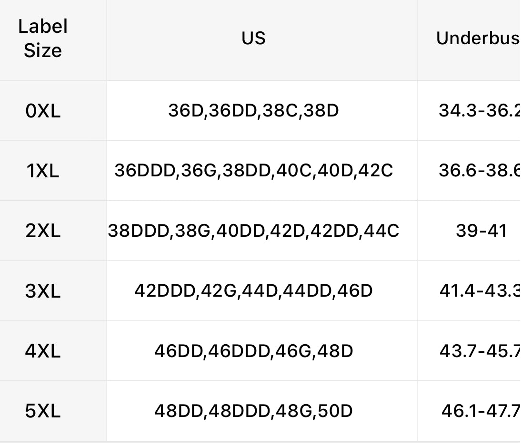Click the underbust value starting with 36.6
The width and height of the screenshot is (521, 445).
(479, 171)
